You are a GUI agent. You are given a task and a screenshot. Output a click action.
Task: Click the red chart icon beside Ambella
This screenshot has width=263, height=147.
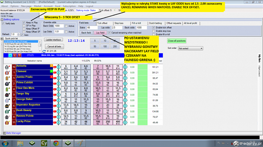pyautogui.click(x=55, y=67)
